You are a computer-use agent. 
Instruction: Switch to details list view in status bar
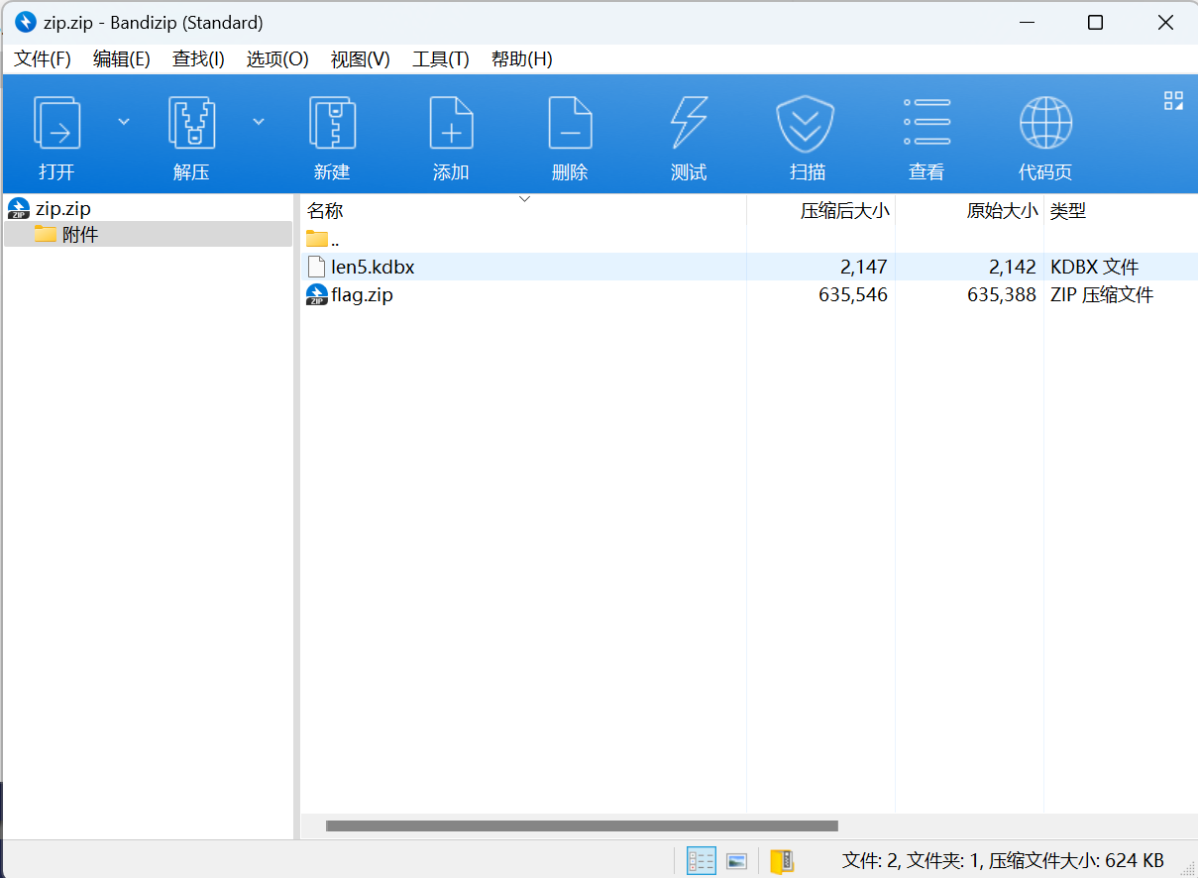point(702,861)
